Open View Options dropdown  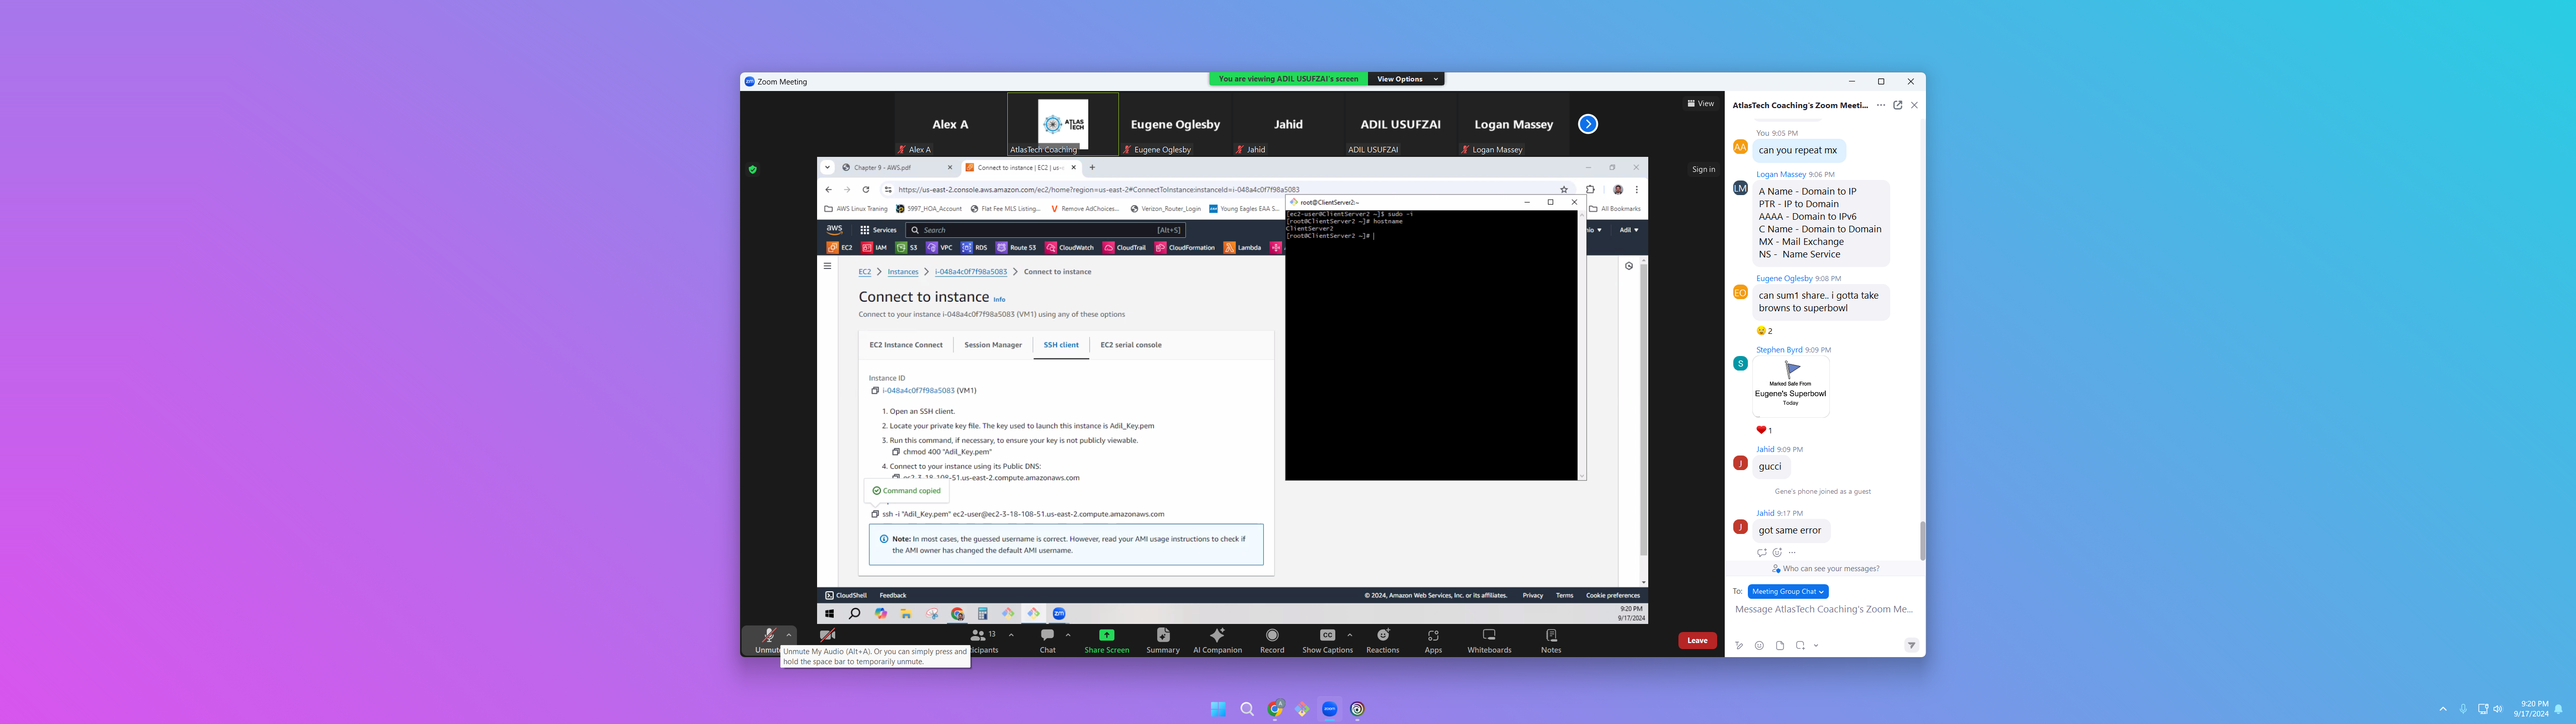[1406, 79]
